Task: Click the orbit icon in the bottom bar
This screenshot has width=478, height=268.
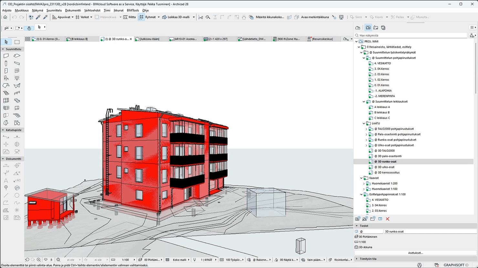Action: 46,260
